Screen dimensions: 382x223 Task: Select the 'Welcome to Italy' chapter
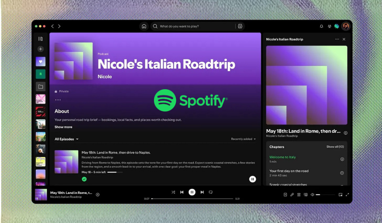click(x=283, y=157)
